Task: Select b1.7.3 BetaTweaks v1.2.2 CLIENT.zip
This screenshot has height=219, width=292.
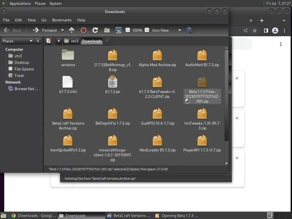Action: pyautogui.click(x=157, y=87)
